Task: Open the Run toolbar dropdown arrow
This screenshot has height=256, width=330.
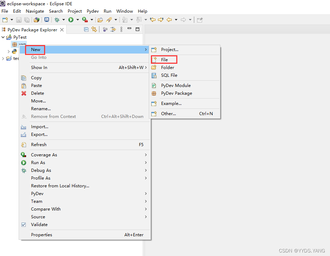Action: pyautogui.click(x=78, y=20)
